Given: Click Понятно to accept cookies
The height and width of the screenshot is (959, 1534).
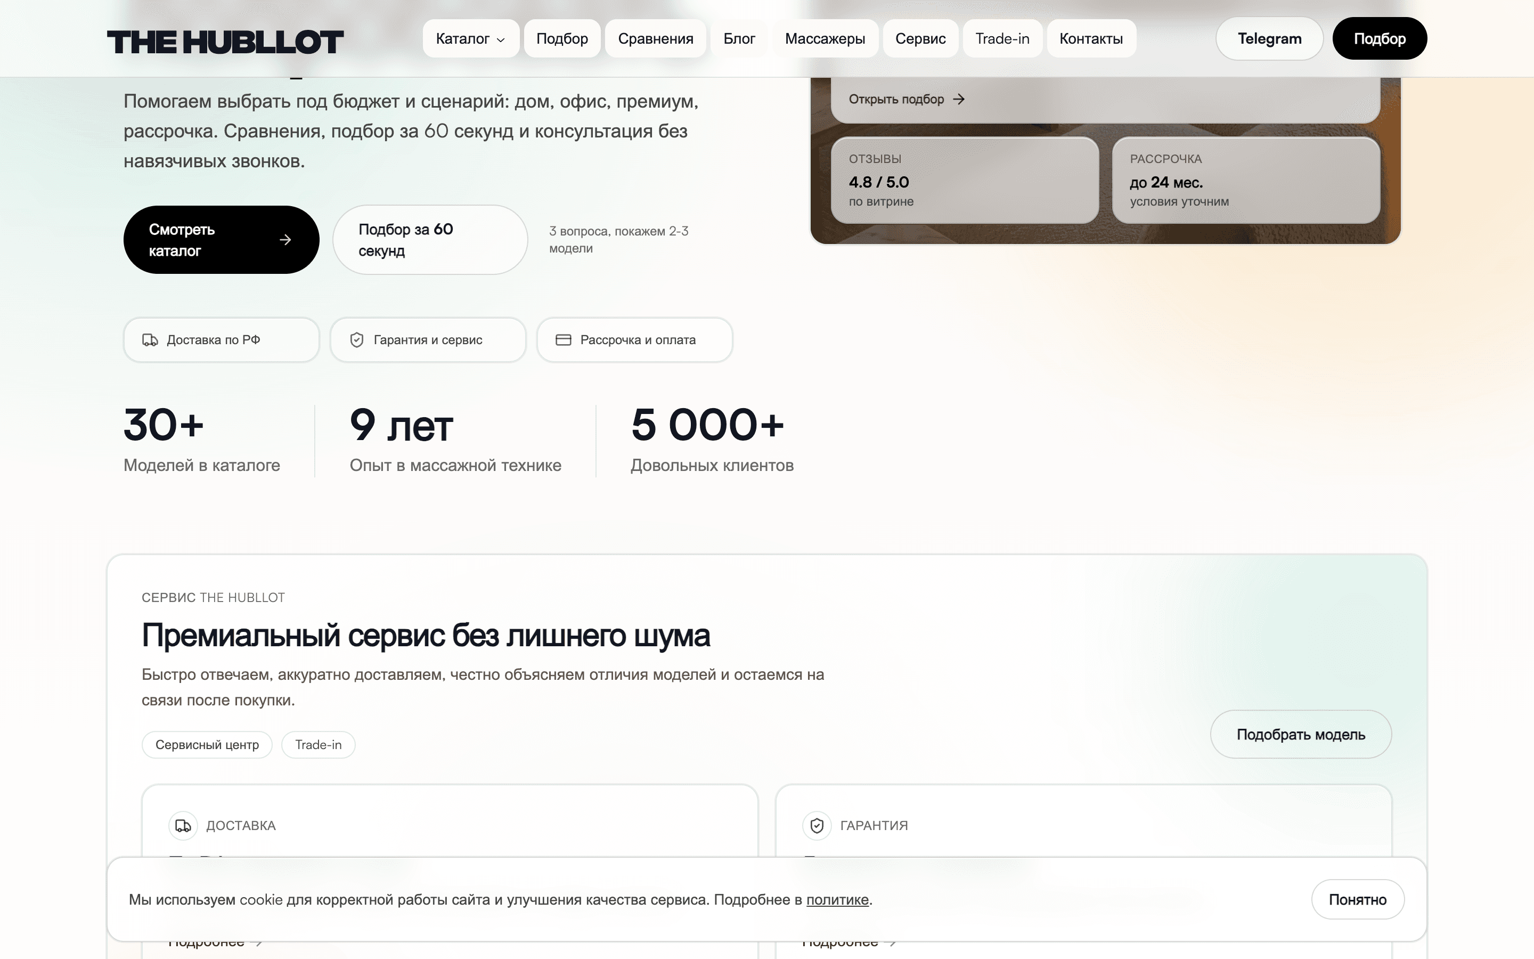Looking at the screenshot, I should (x=1358, y=899).
